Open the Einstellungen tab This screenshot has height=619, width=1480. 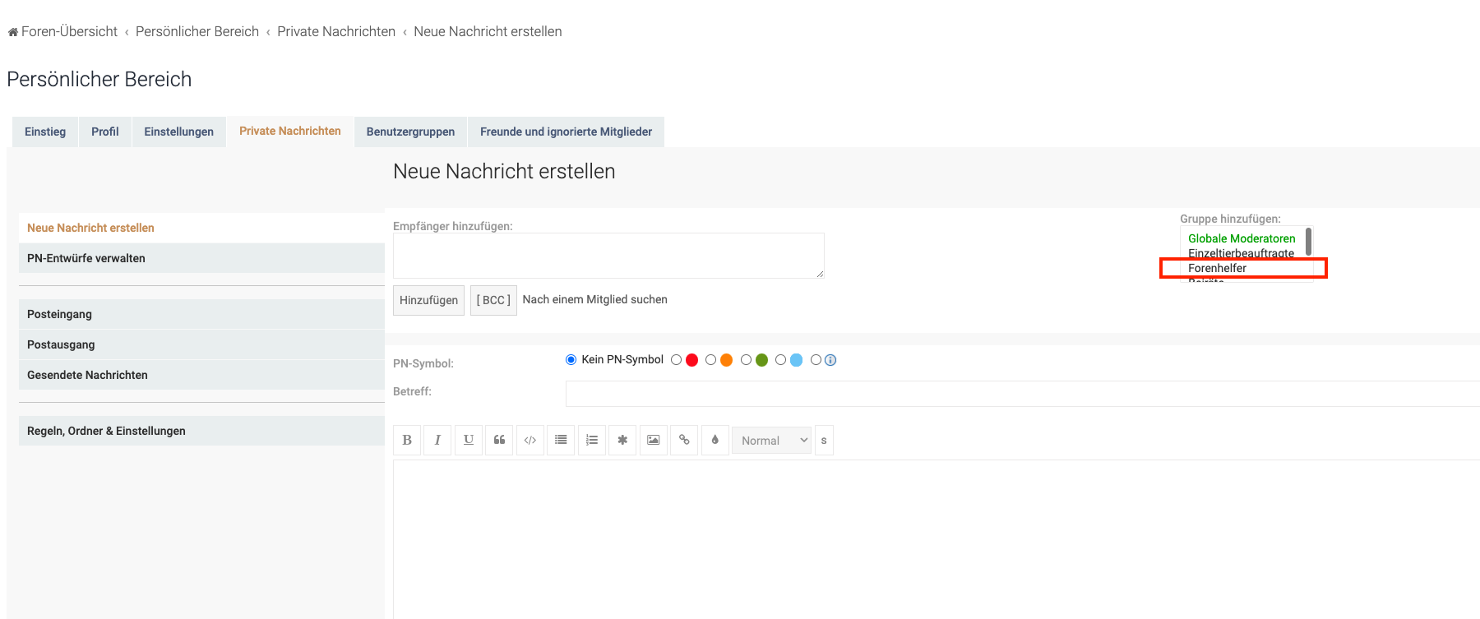(x=178, y=132)
